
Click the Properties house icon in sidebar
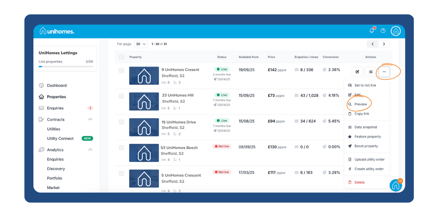(41, 97)
